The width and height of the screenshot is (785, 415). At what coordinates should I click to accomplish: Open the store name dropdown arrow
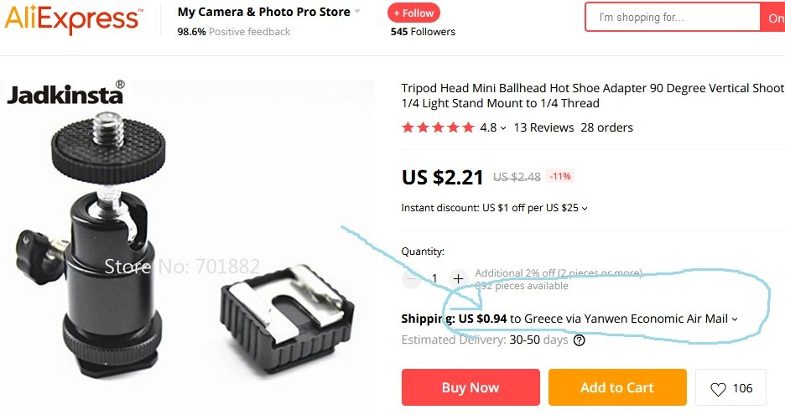pos(357,12)
